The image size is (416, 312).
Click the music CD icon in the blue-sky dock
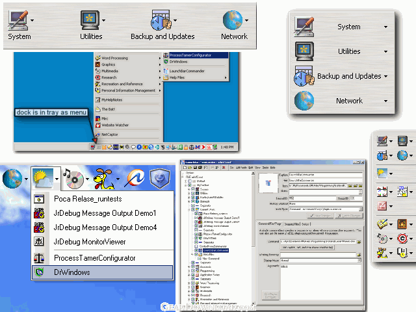(73, 179)
